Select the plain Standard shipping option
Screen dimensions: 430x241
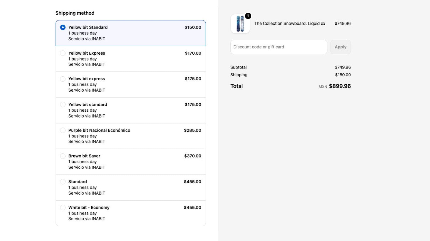coord(63,182)
